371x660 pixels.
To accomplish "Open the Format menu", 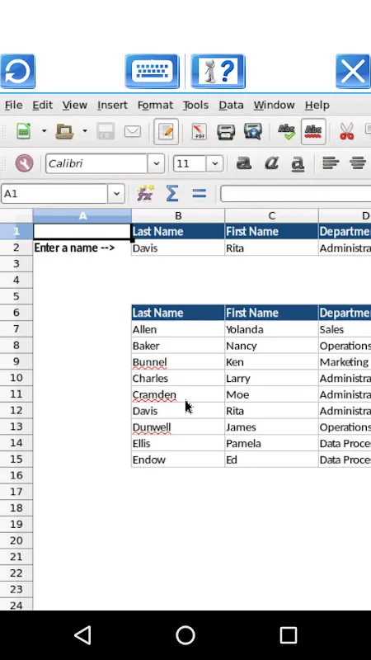I will (155, 105).
